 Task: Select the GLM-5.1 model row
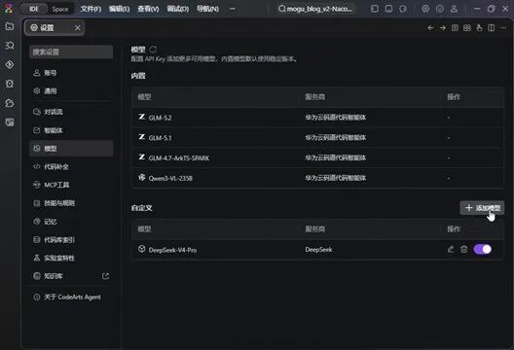coord(317,137)
